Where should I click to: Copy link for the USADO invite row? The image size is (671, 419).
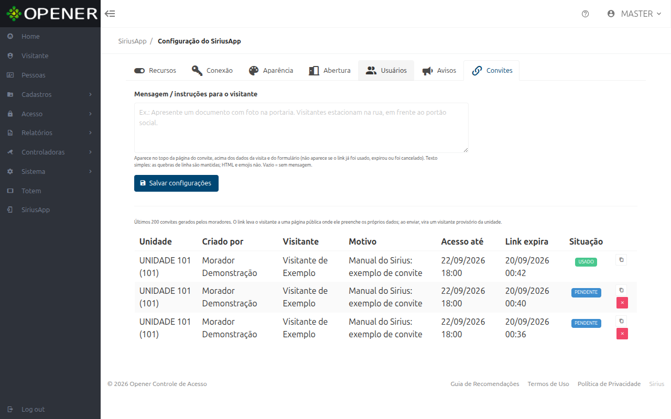tap(621, 259)
